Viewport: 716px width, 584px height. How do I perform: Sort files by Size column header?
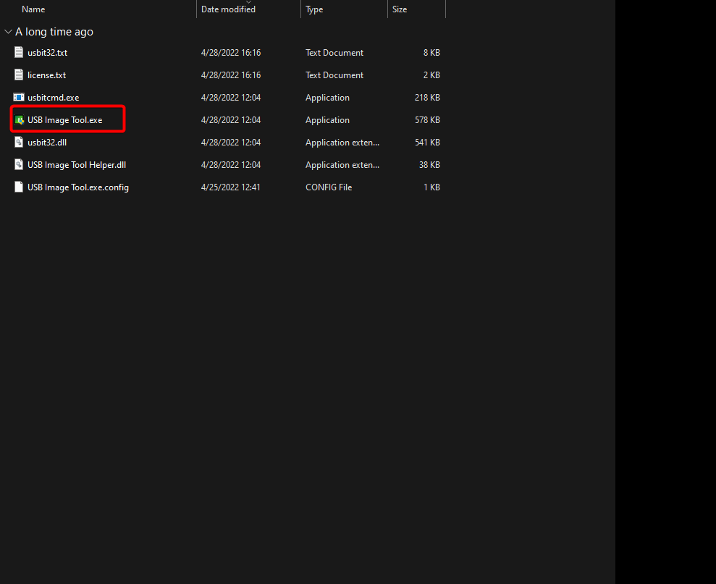pyautogui.click(x=399, y=9)
